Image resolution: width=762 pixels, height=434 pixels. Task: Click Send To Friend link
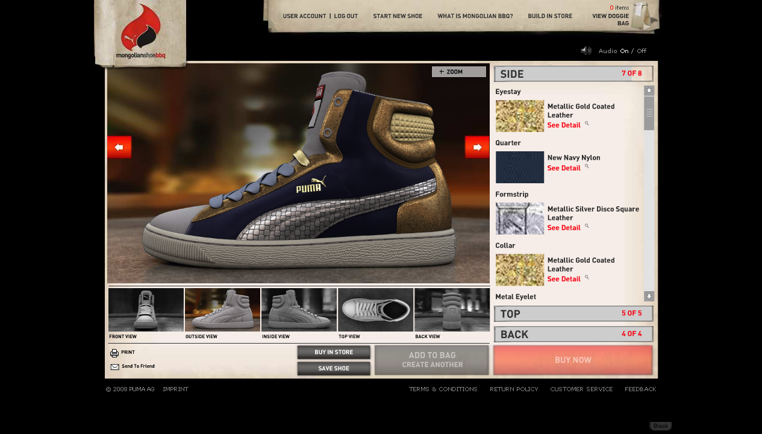[138, 366]
